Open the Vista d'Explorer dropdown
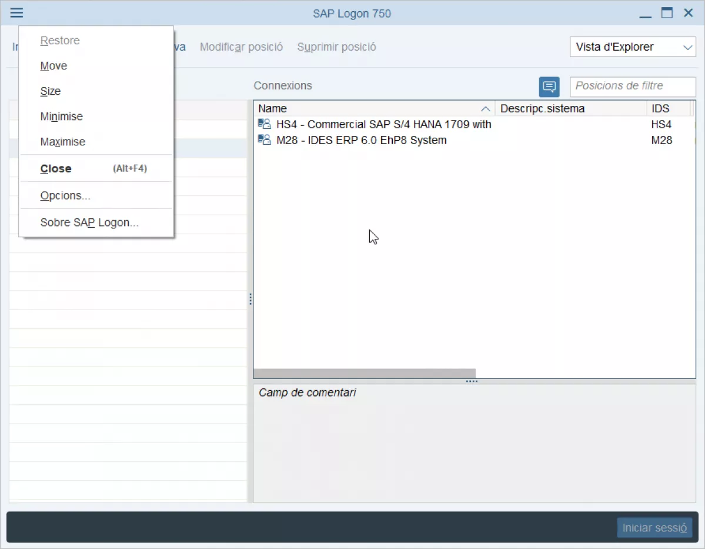 [x=633, y=47]
